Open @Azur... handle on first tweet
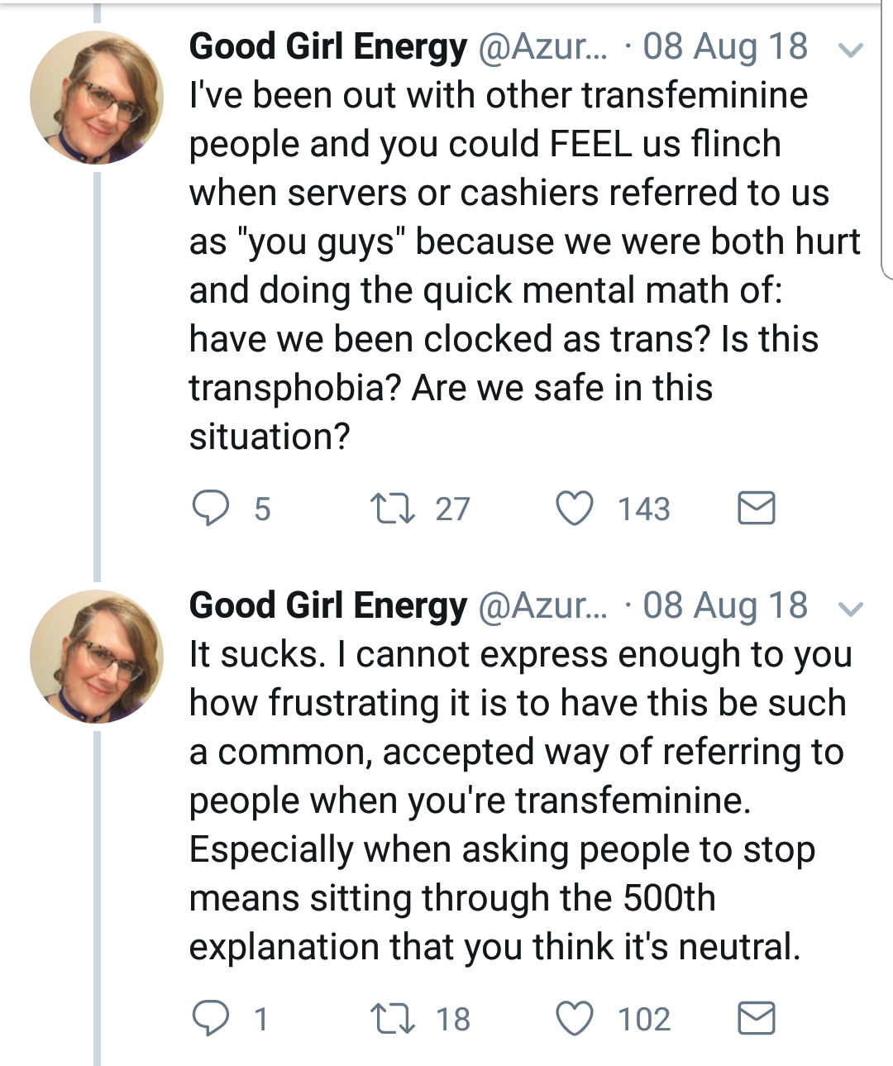893x1066 pixels. tap(542, 47)
